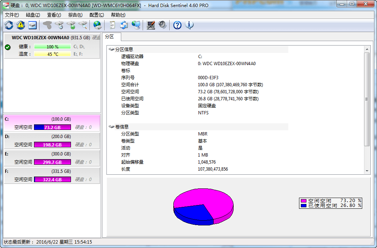Click the 45 °C temperature bar
377x248 pixels.
coord(52,54)
